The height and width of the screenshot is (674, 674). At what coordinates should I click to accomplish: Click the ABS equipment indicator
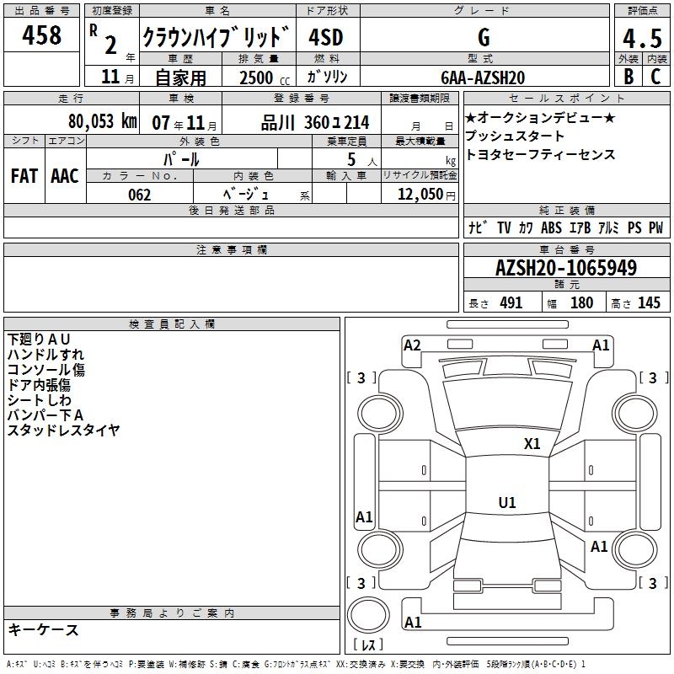[x=551, y=227]
